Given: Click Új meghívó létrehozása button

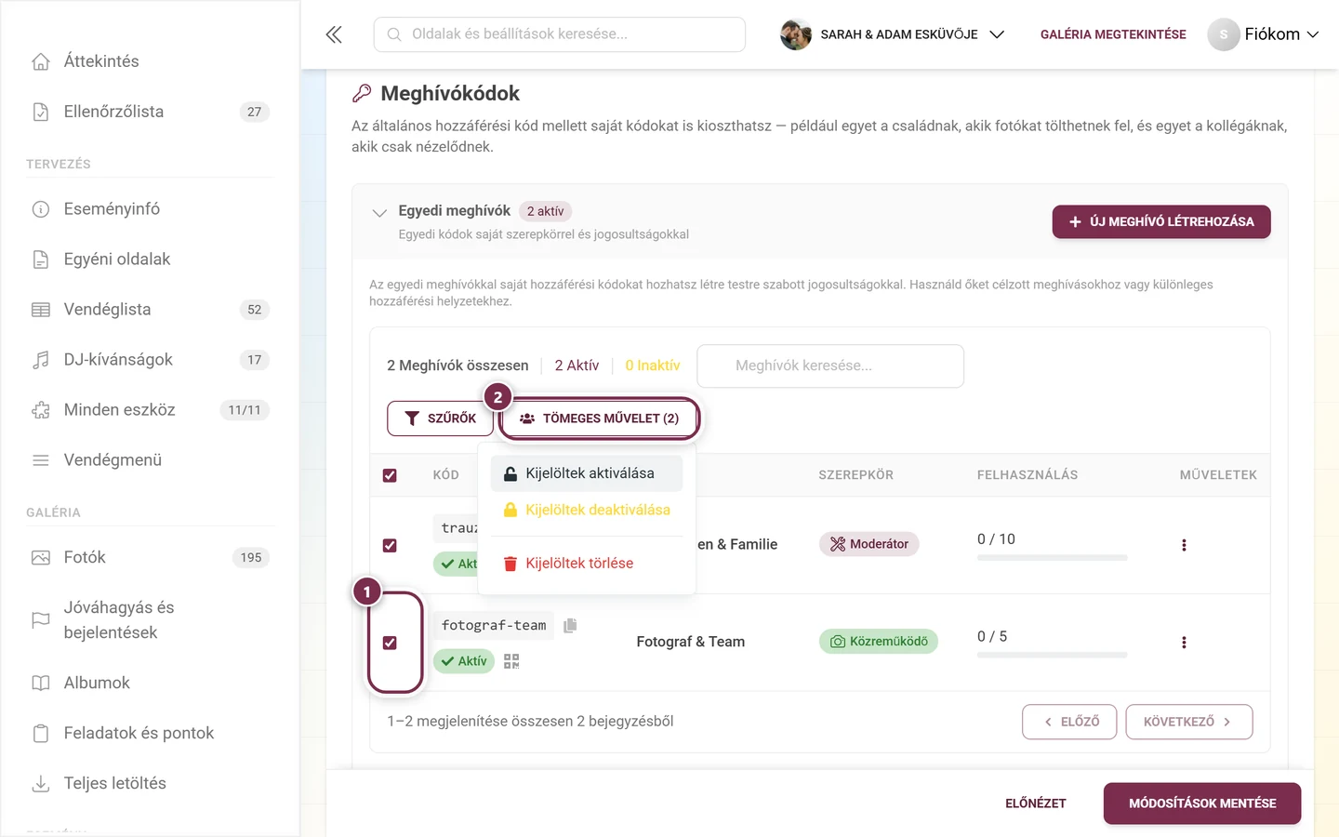Looking at the screenshot, I should 1161,222.
